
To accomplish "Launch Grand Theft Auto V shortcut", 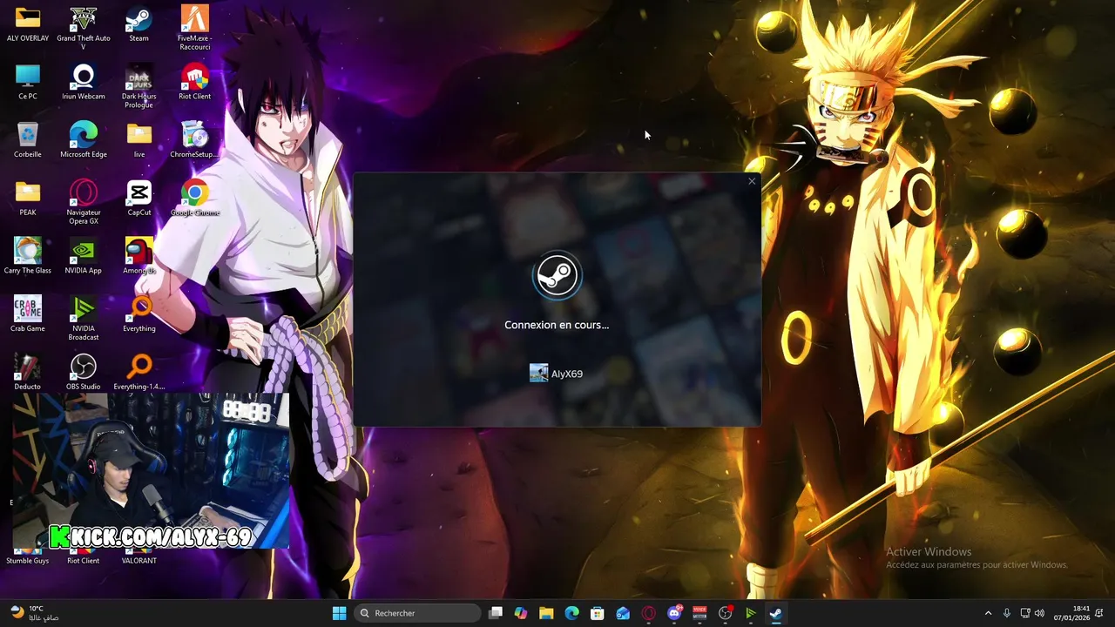I will click(x=84, y=28).
